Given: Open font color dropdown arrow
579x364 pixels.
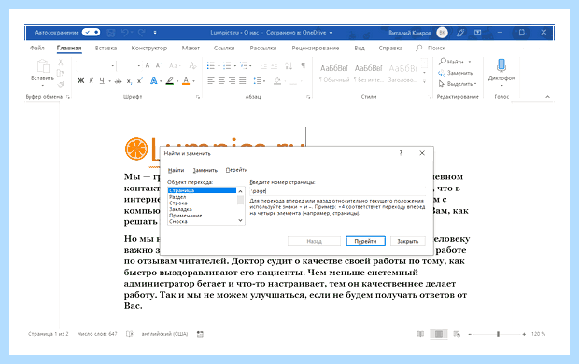Looking at the screenshot, I should pos(193,81).
